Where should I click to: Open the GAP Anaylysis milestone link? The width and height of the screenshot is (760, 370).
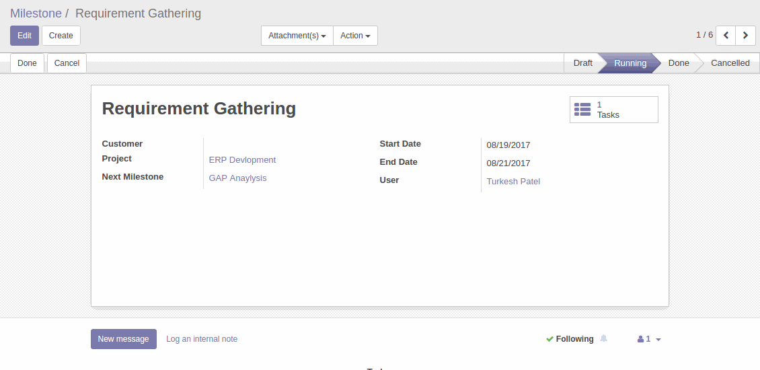tap(237, 178)
